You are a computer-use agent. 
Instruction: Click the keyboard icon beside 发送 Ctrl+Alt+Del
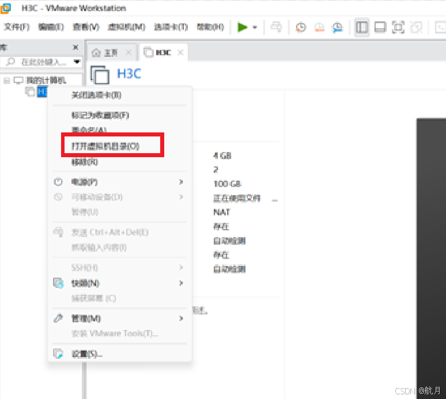(x=58, y=232)
